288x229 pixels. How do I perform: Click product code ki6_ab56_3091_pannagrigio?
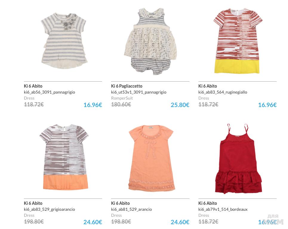pos(50,92)
